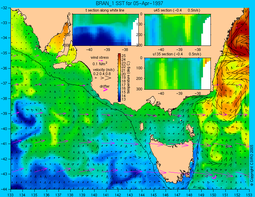255x197 pixels.
Task: Open the u45 section inset plot
Action: [x=177, y=30]
